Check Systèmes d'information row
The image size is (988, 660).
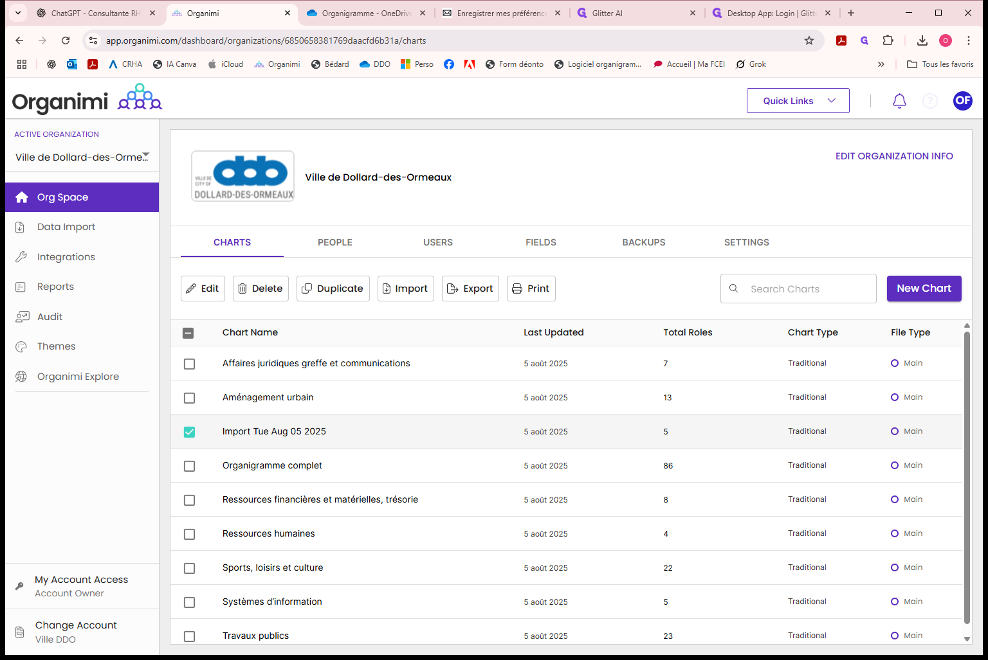(189, 602)
